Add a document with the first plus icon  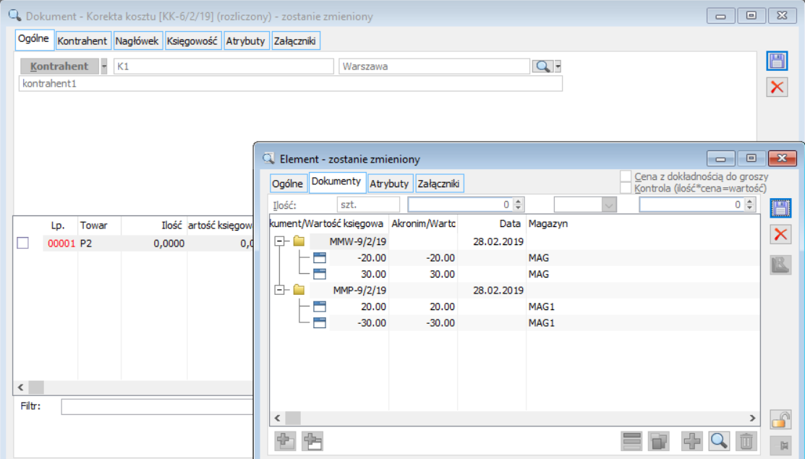coord(285,441)
